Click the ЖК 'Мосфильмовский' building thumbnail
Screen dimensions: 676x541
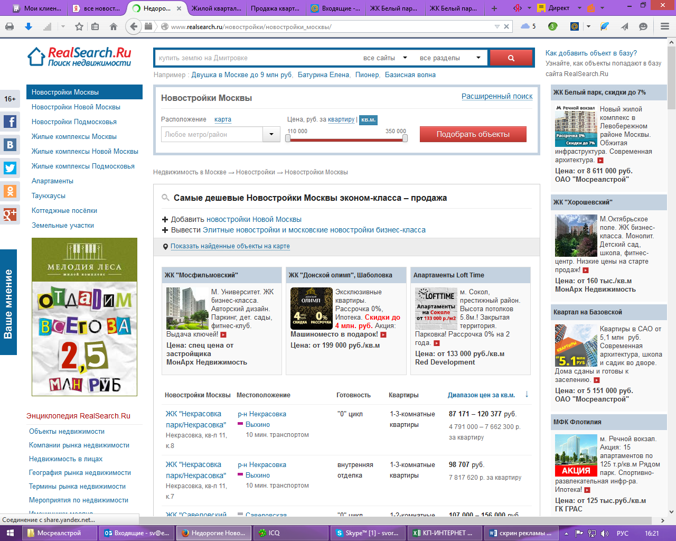[x=187, y=309]
